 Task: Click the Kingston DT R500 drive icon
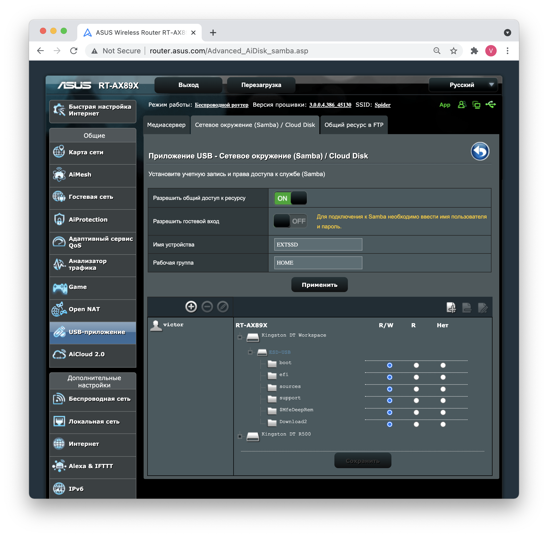coord(253,436)
